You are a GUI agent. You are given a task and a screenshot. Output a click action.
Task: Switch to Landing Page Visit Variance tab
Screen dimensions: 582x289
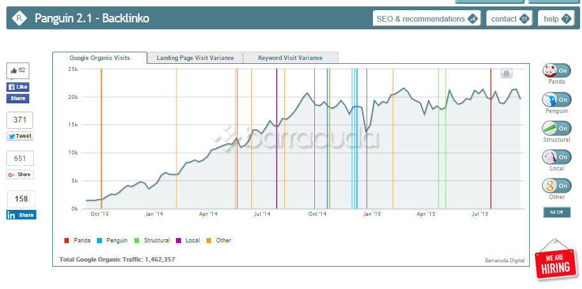pyautogui.click(x=195, y=58)
